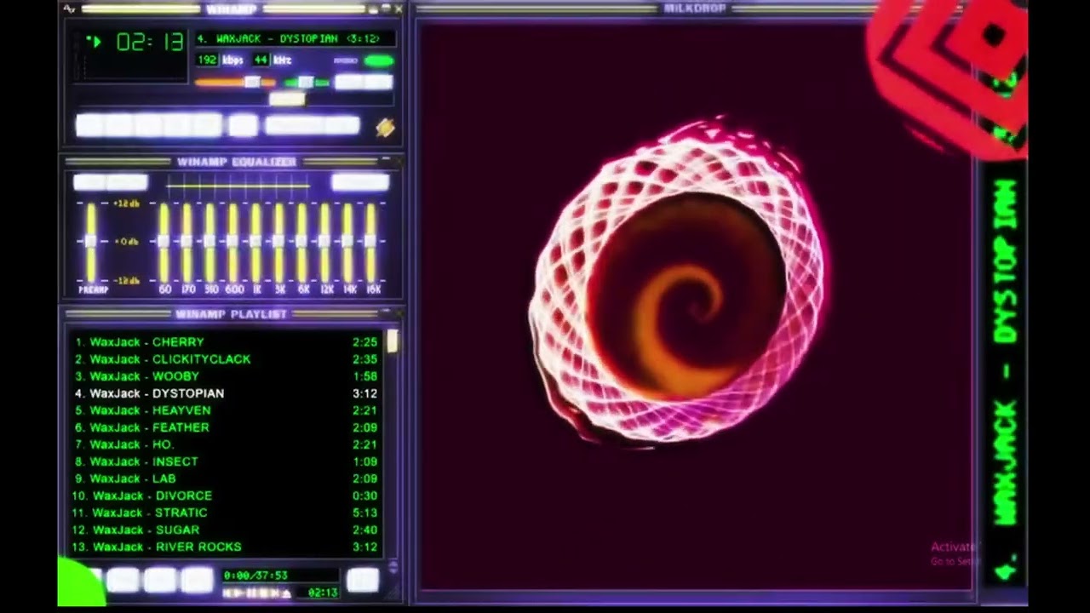This screenshot has height=613, width=1090.
Task: Click the song seek bar handle
Action: tap(287, 99)
